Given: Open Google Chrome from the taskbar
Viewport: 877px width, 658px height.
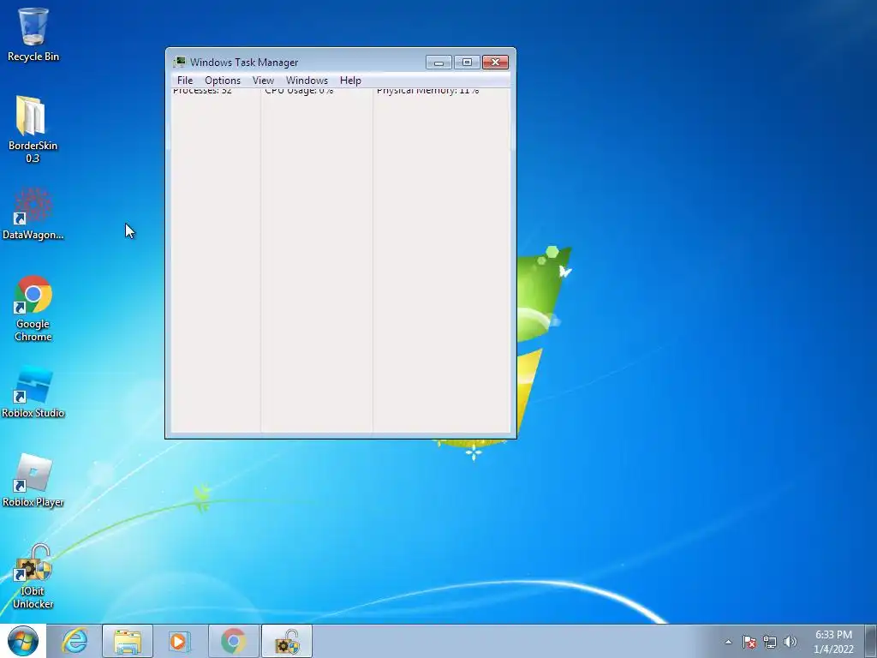Looking at the screenshot, I should point(233,641).
